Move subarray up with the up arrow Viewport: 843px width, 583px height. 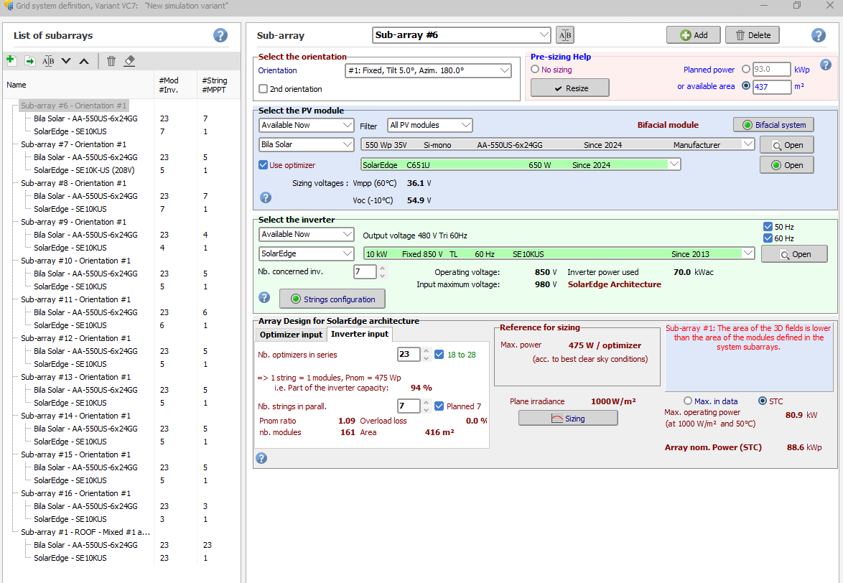tap(84, 61)
